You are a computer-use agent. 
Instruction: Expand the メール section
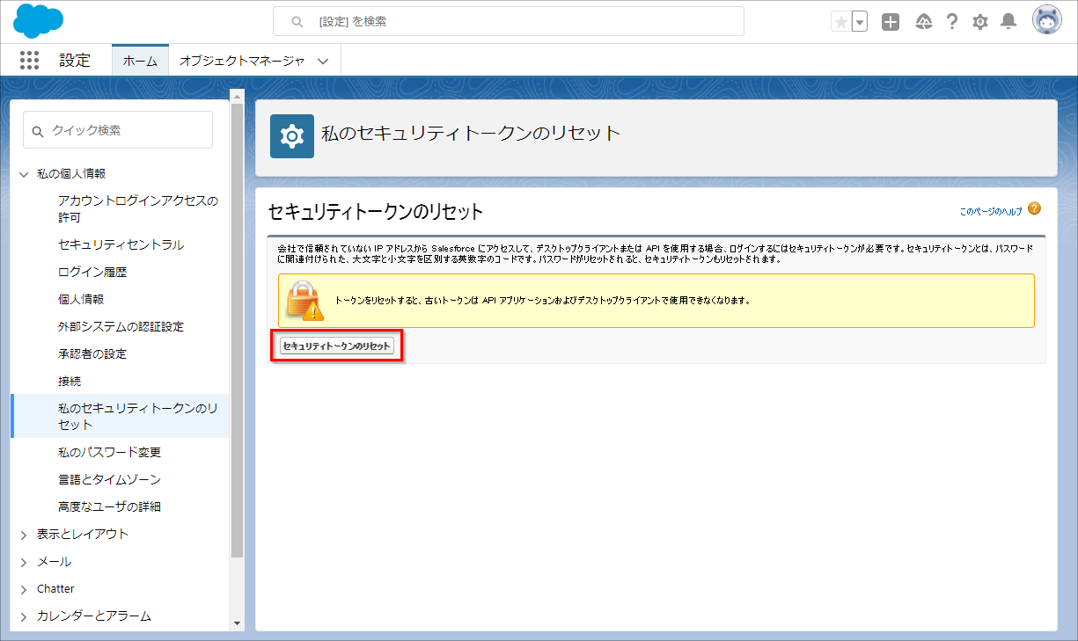24,562
